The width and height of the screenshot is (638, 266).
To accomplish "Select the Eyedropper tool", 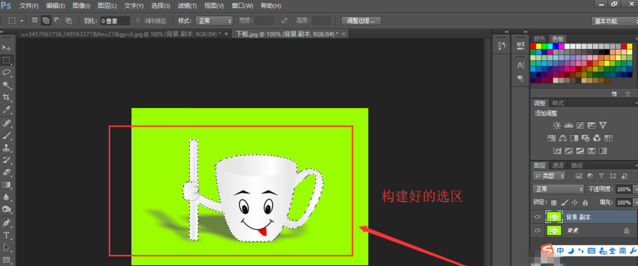I will click(x=6, y=110).
